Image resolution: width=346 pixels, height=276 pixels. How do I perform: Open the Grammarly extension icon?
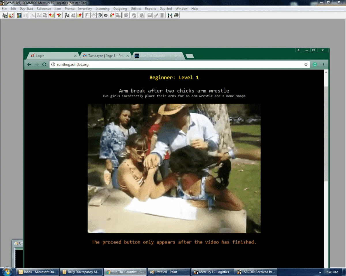tap(315, 64)
